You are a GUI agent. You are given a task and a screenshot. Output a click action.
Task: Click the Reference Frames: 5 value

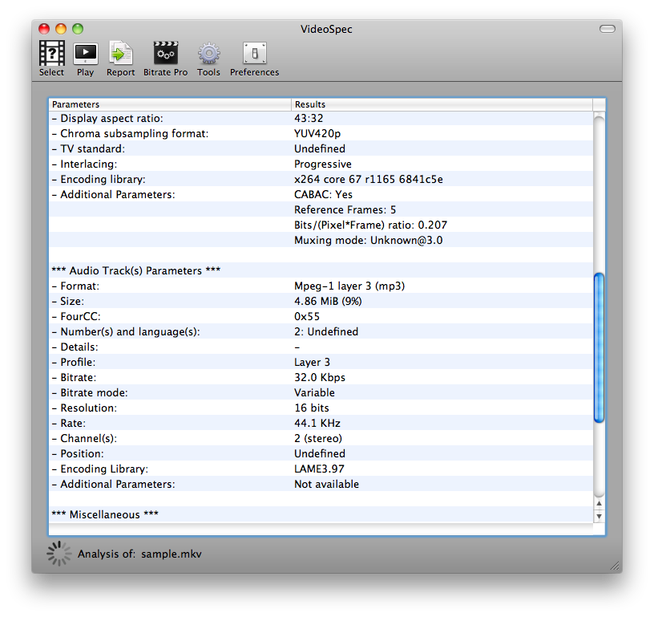(345, 209)
